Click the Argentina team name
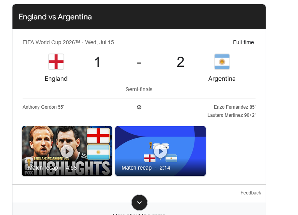 pyautogui.click(x=222, y=78)
